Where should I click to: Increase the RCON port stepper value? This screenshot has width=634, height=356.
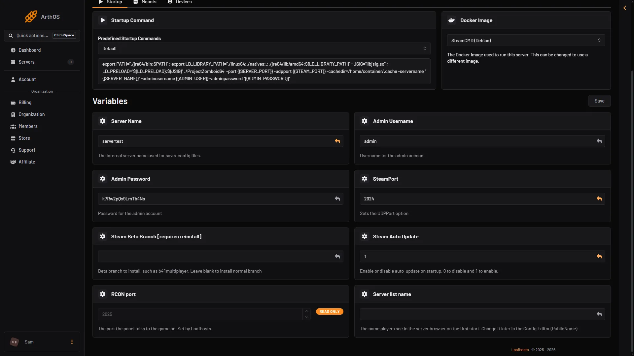306,311
